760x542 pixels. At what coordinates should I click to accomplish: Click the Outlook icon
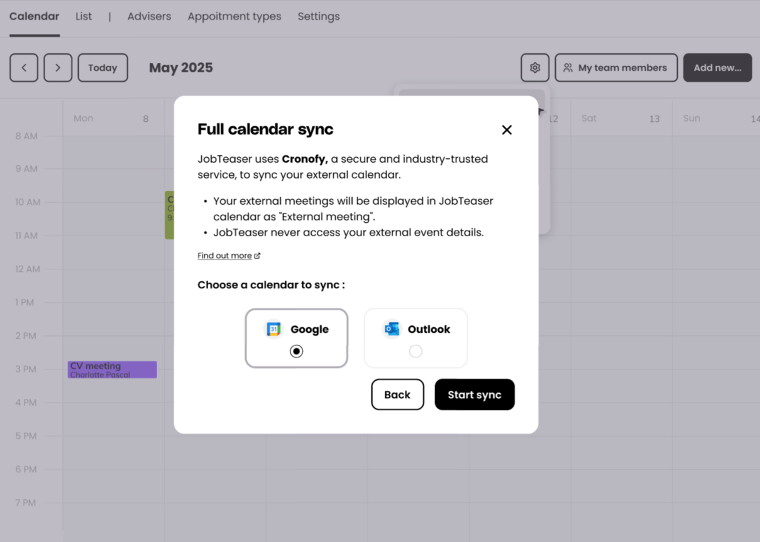tap(392, 329)
